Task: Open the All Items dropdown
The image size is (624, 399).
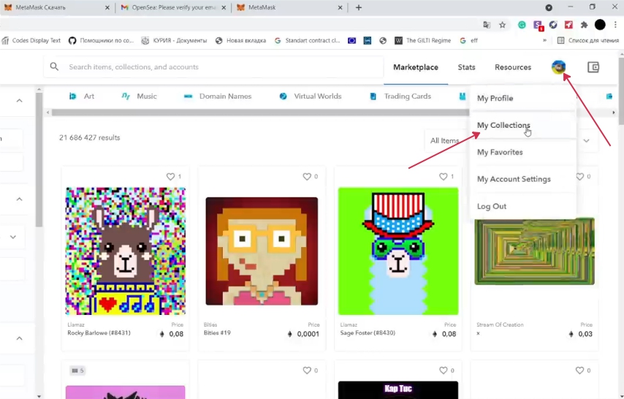Action: (446, 141)
